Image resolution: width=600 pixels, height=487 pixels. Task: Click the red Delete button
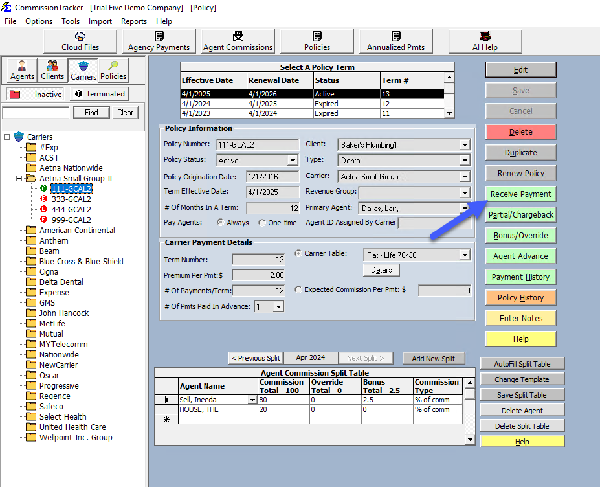tap(520, 132)
